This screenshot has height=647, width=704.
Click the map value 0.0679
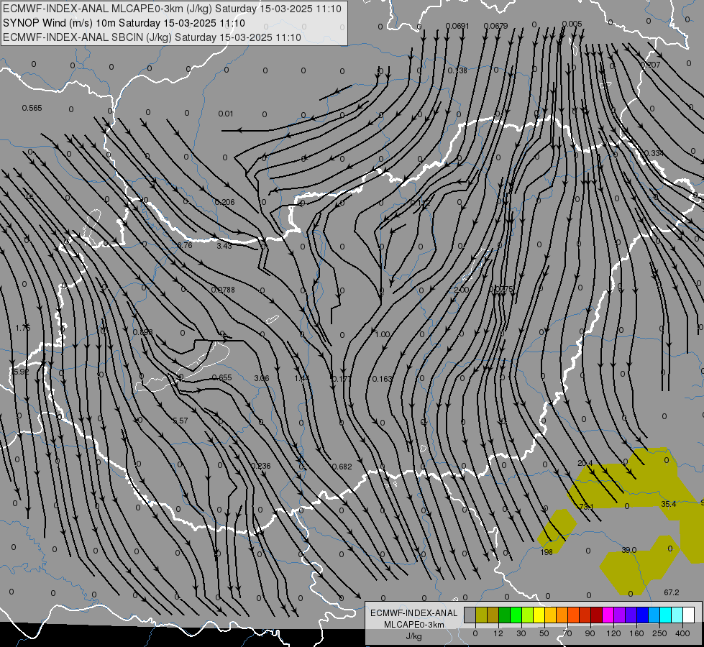pos(495,26)
